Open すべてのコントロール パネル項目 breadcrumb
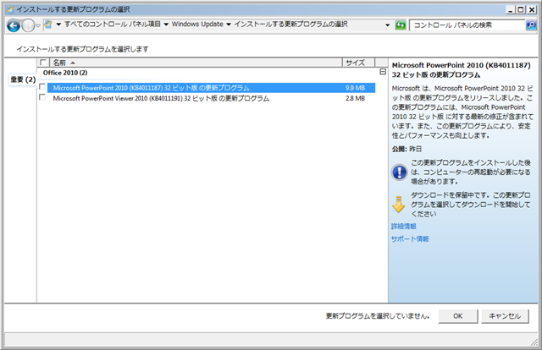This screenshot has width=542, height=350. (113, 25)
